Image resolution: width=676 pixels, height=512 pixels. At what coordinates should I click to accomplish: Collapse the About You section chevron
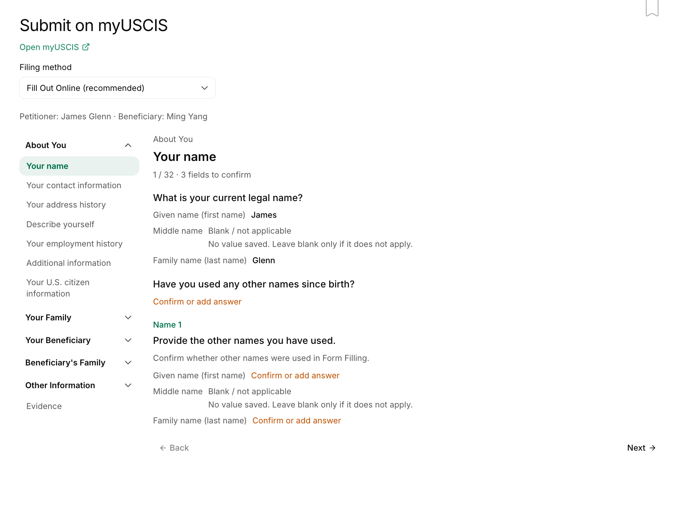128,145
